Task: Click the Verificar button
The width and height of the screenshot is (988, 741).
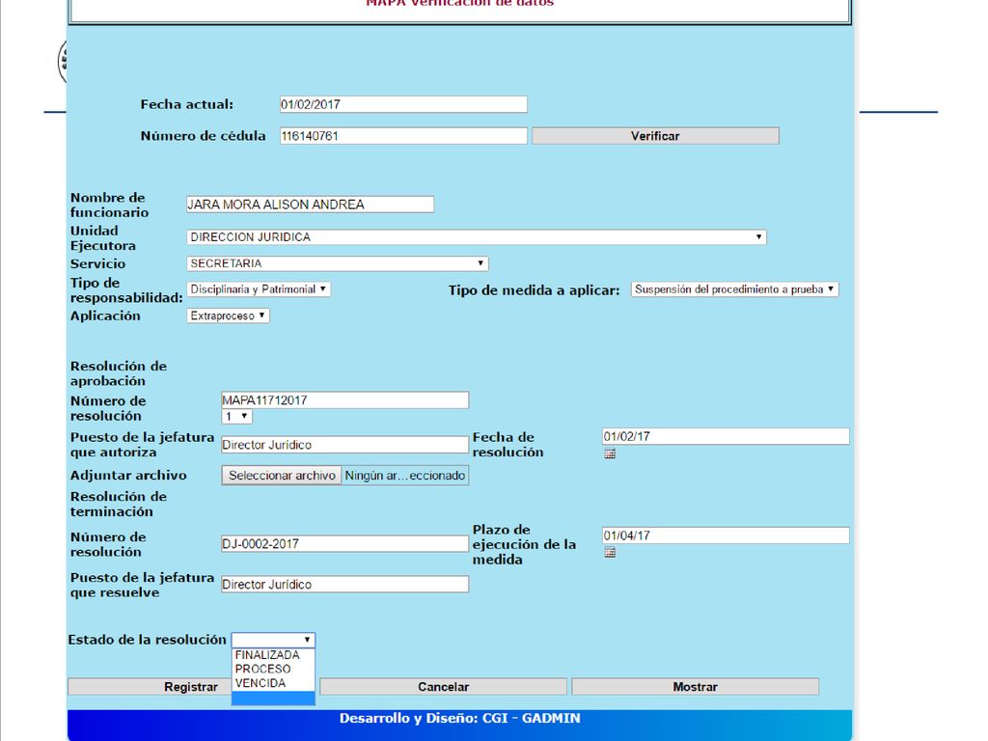Action: click(655, 136)
